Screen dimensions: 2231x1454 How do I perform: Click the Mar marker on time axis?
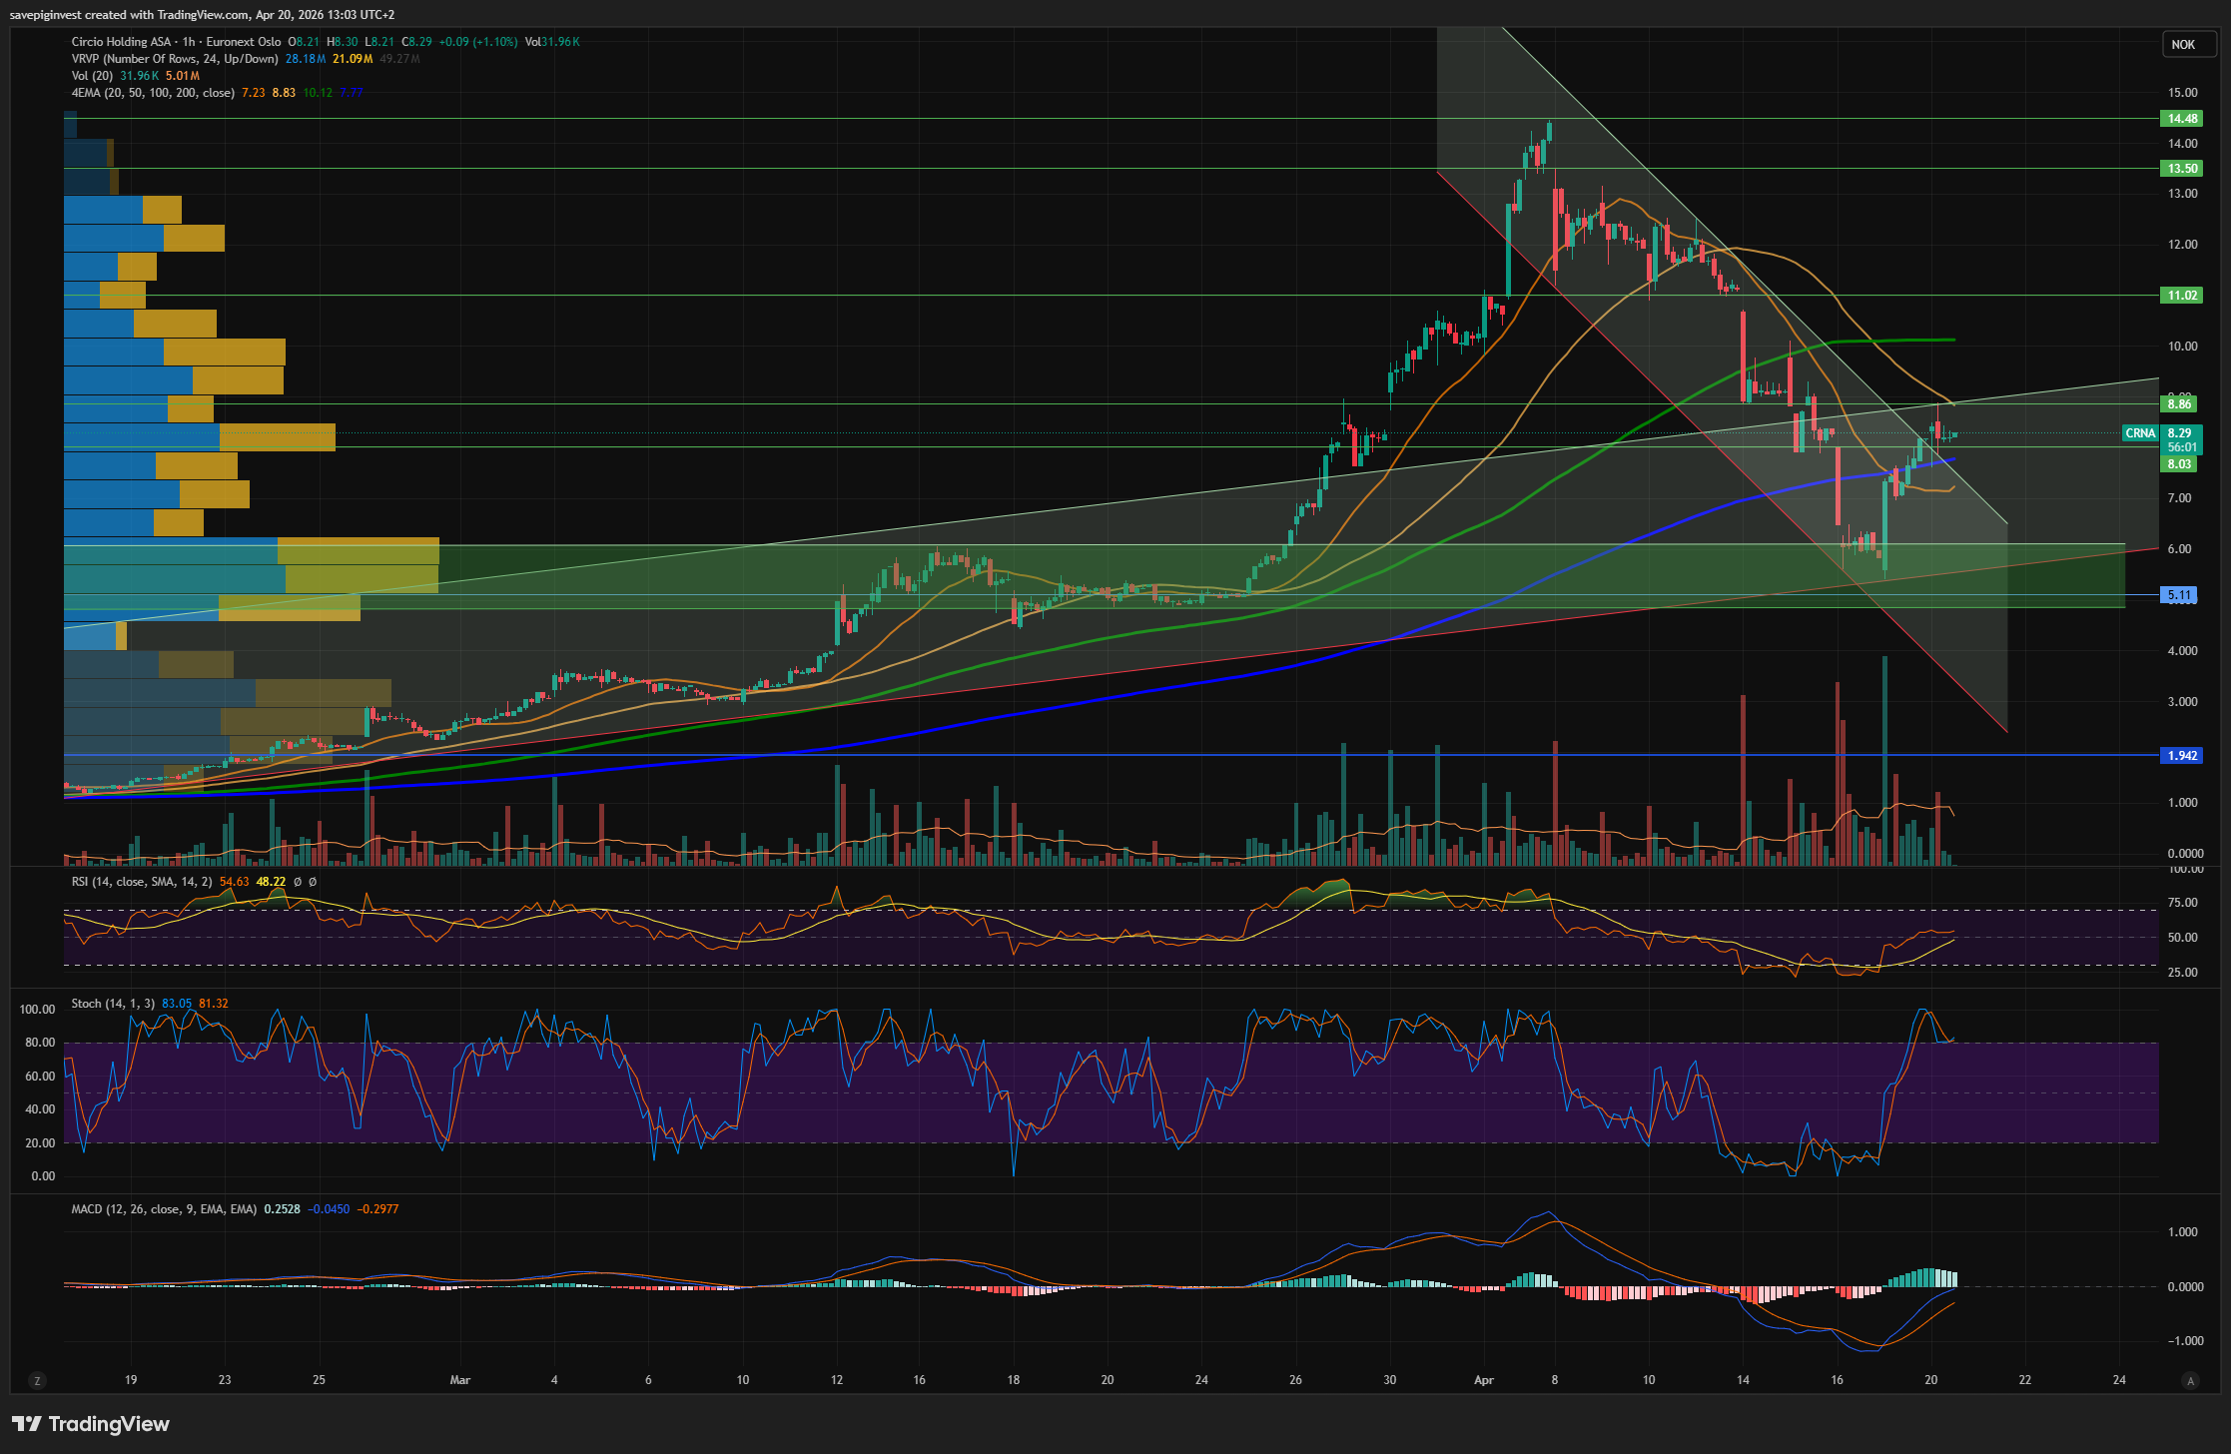click(459, 1380)
